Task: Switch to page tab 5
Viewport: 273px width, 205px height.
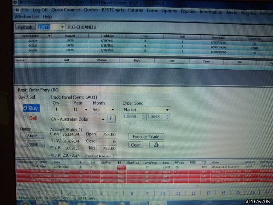Action: [85, 193]
